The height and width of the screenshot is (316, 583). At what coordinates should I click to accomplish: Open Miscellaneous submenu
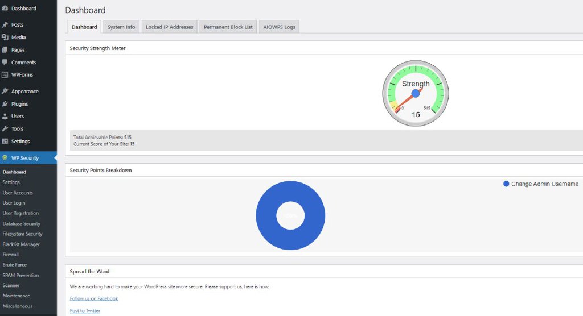click(x=18, y=306)
